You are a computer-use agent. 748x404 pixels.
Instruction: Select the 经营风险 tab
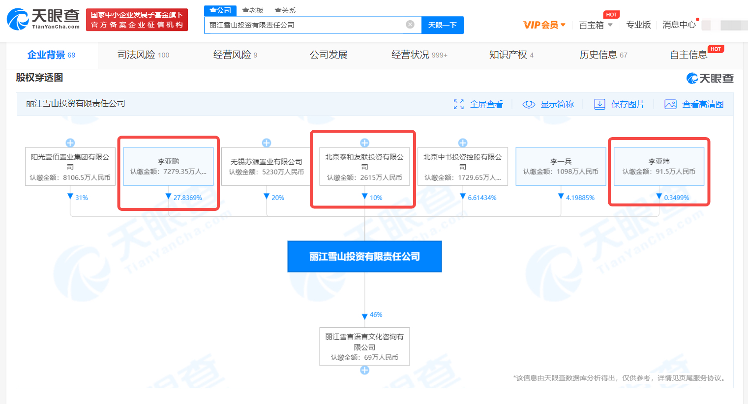pos(235,55)
